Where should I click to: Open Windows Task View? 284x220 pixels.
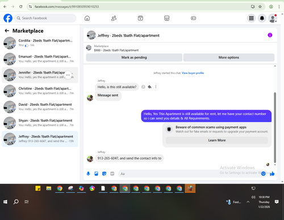coord(27,202)
